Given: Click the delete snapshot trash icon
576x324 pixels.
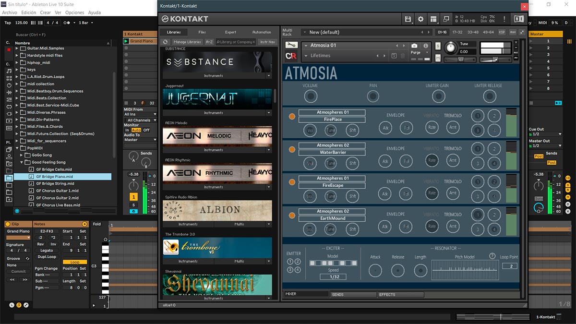Looking at the screenshot, I should pyautogui.click(x=403, y=56).
